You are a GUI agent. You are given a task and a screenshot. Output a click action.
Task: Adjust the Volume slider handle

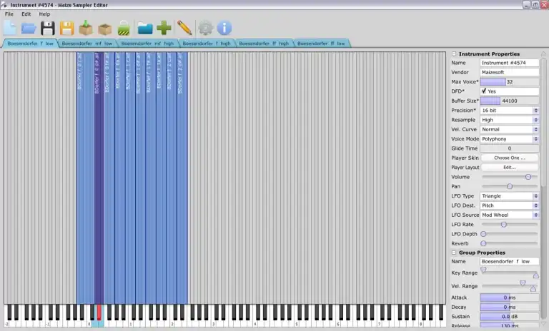point(528,177)
